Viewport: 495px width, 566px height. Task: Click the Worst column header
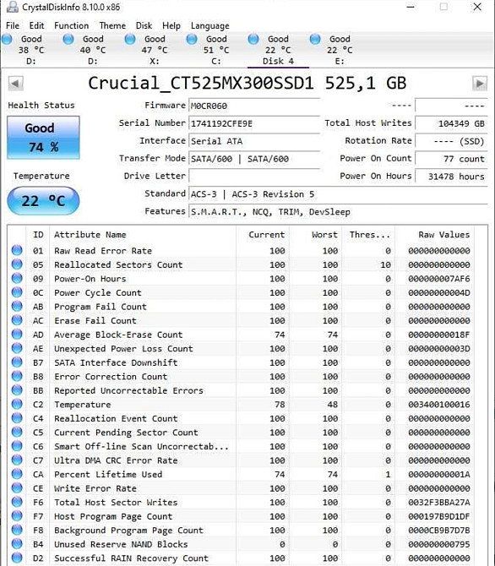315,235
